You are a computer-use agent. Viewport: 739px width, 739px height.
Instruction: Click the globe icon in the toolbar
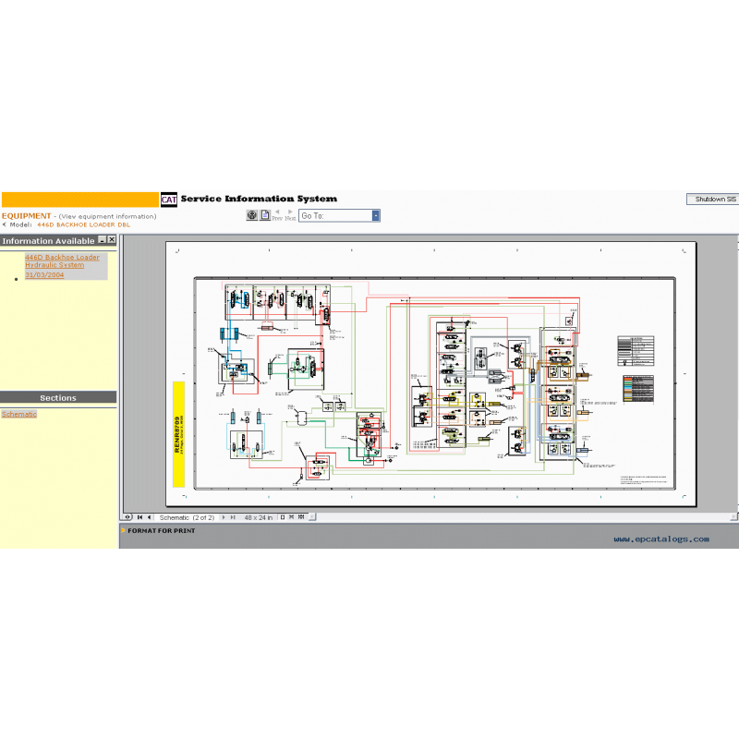tap(251, 215)
